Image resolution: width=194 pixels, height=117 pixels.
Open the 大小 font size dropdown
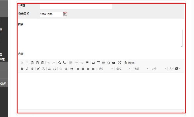click(x=159, y=69)
